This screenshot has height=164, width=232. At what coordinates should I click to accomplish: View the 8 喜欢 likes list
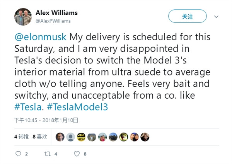coord(40,137)
